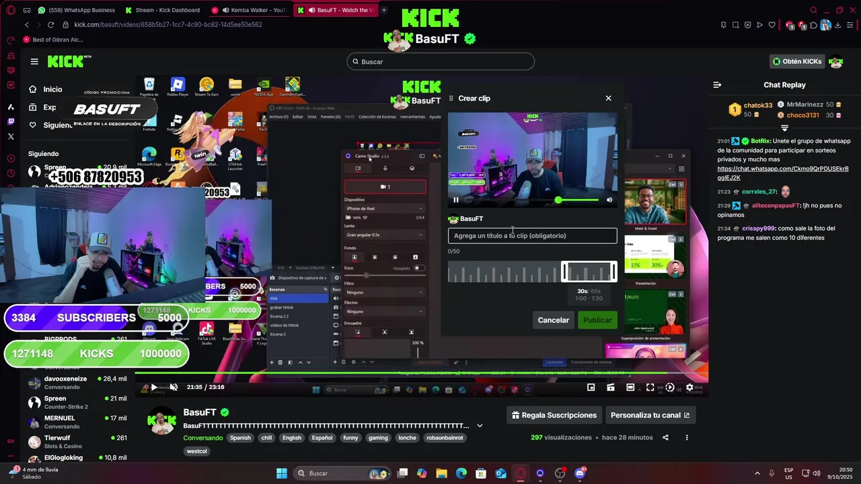Open the Opera browser menu logo
The width and height of the screenshot is (861, 484).
click(11, 10)
